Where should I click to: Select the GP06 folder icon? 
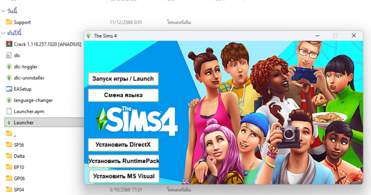(x=9, y=179)
